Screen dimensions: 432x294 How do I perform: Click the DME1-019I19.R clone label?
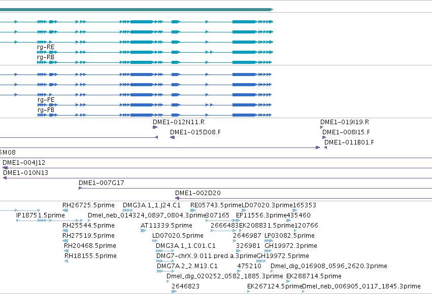345,122
